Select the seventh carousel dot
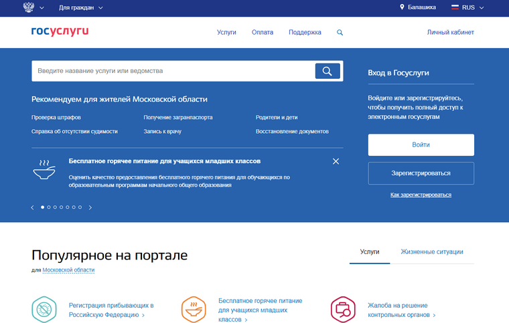 [80, 207]
